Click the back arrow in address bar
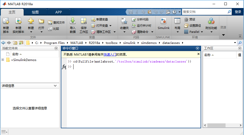244x135 pixels. pos(3,43)
